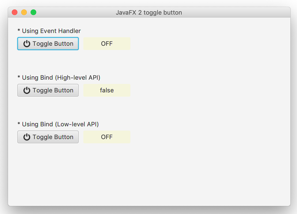Image resolution: width=297 pixels, height=214 pixels.
Task: Click the power icon under Using Event Handler
Action: [27, 44]
